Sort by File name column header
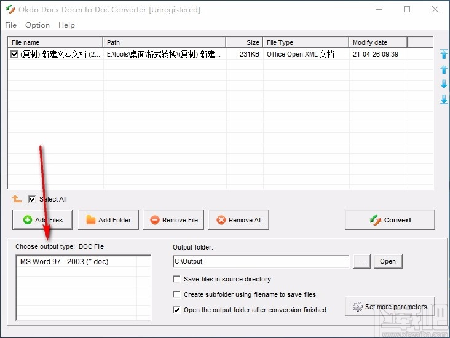 point(55,42)
